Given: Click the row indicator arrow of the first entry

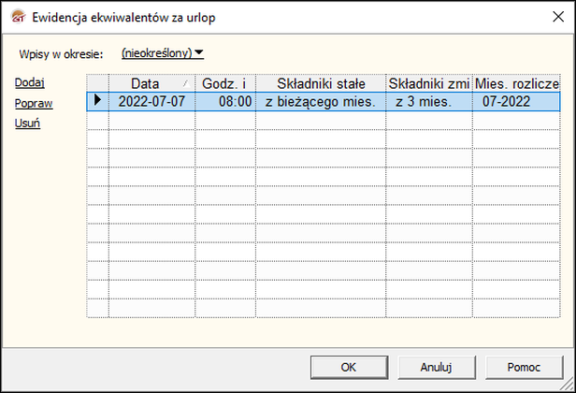Looking at the screenshot, I should [97, 101].
